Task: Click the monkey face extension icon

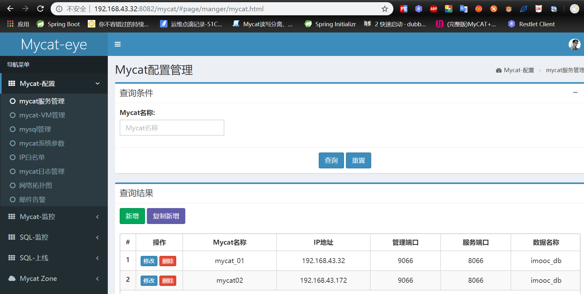Action: (x=508, y=9)
